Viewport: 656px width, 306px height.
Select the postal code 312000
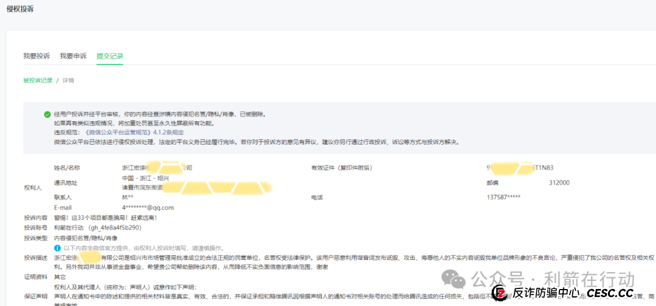[x=559, y=182]
